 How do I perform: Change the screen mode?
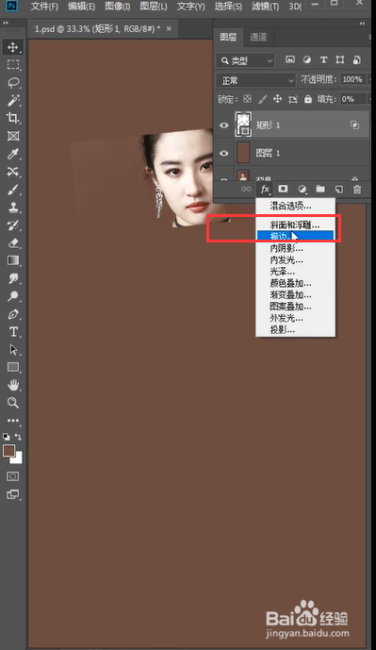[13, 494]
